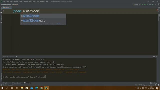This screenshot has height=90, width=160.
Task: Open Task View on taskbar
Action: point(17,88)
